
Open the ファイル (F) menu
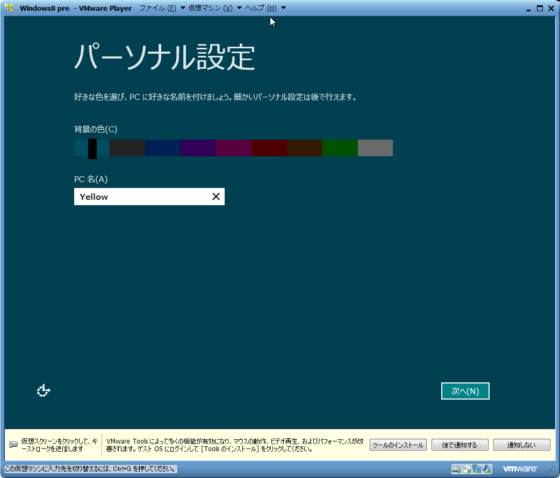tap(157, 8)
